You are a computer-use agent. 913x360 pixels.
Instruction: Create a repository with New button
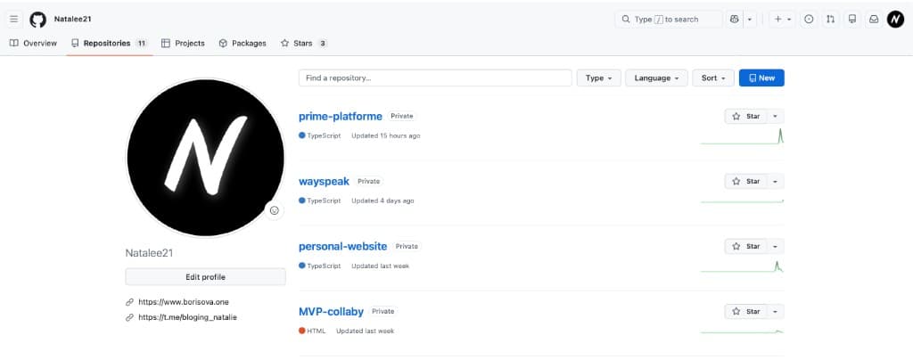[x=761, y=78]
